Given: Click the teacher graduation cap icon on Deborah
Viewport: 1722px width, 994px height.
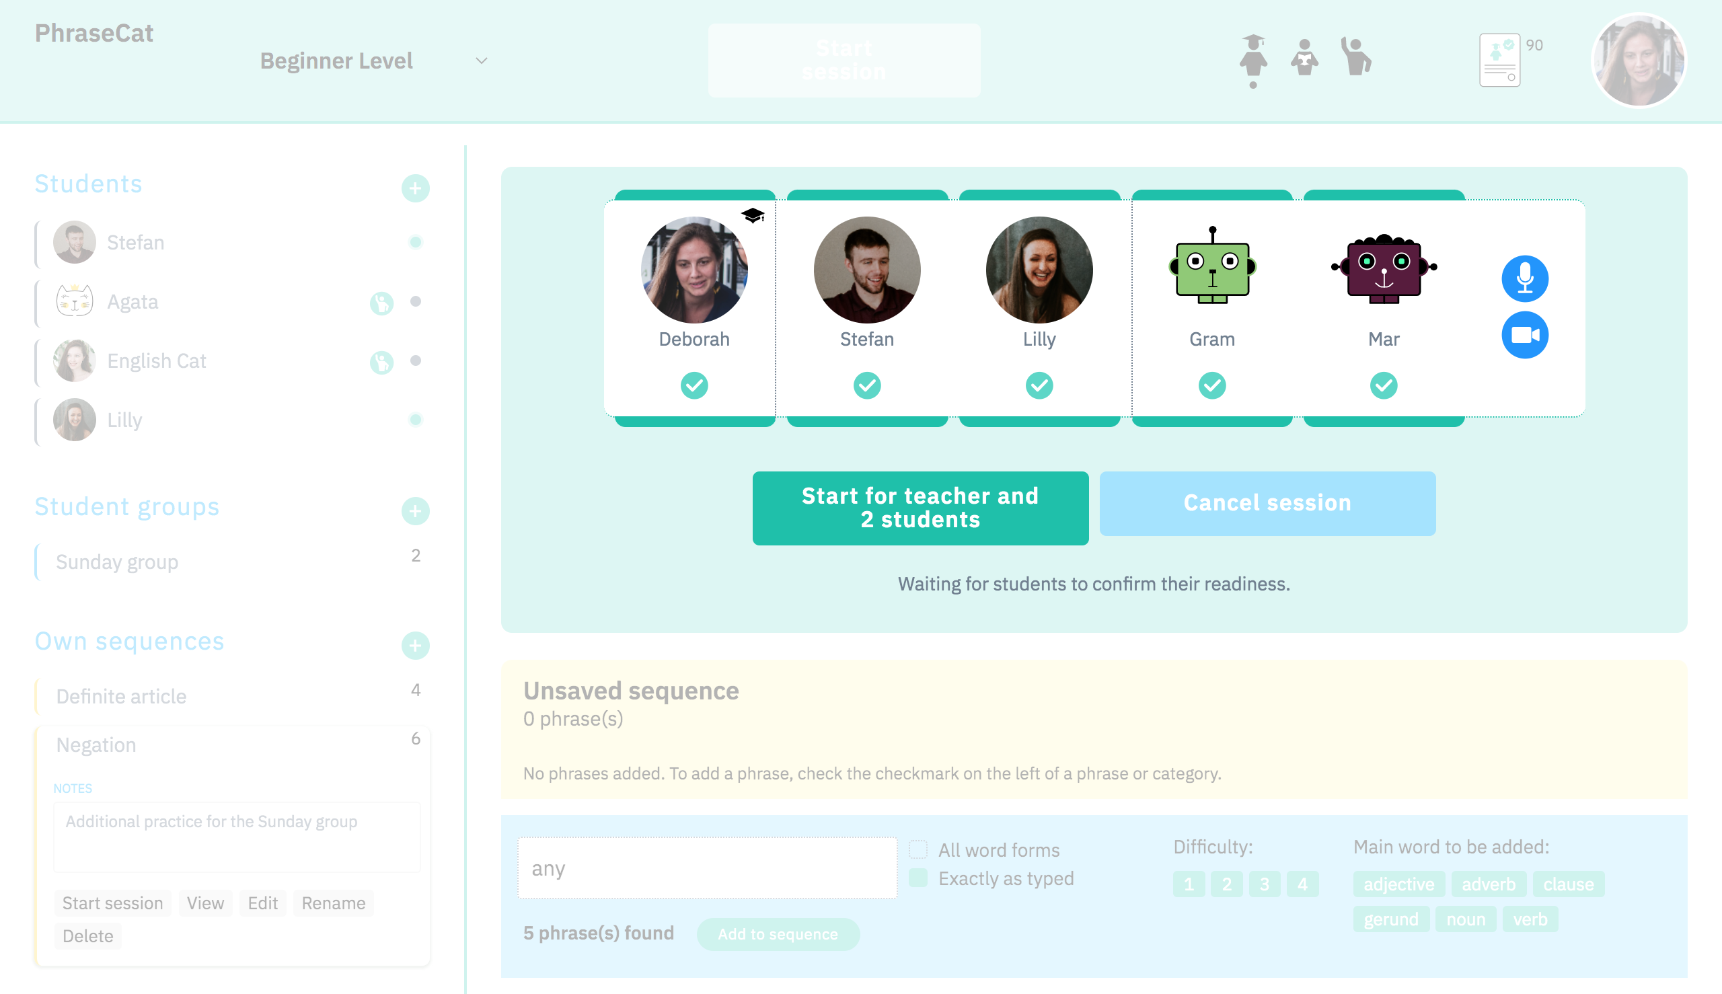Looking at the screenshot, I should point(754,215).
